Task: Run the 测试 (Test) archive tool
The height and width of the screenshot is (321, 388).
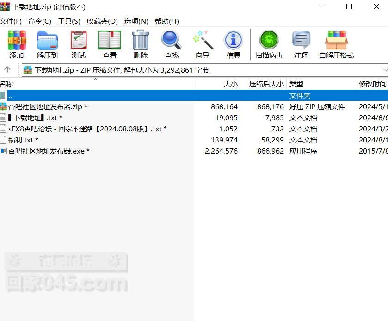Action: coord(78,45)
